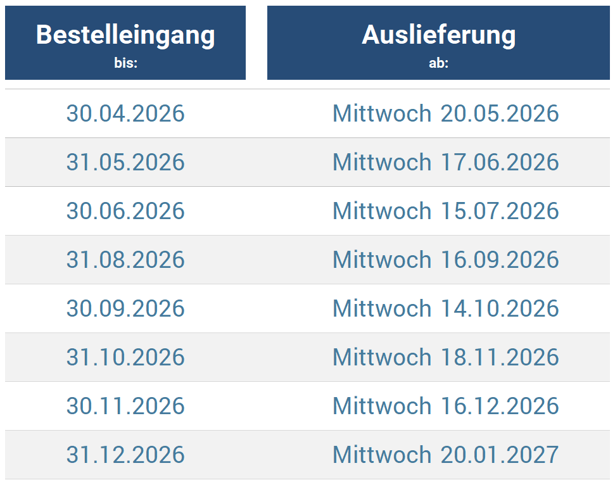Click delivery date Mittwoch 14.10.2026
Image resolution: width=615 pixels, height=487 pixels.
(445, 308)
